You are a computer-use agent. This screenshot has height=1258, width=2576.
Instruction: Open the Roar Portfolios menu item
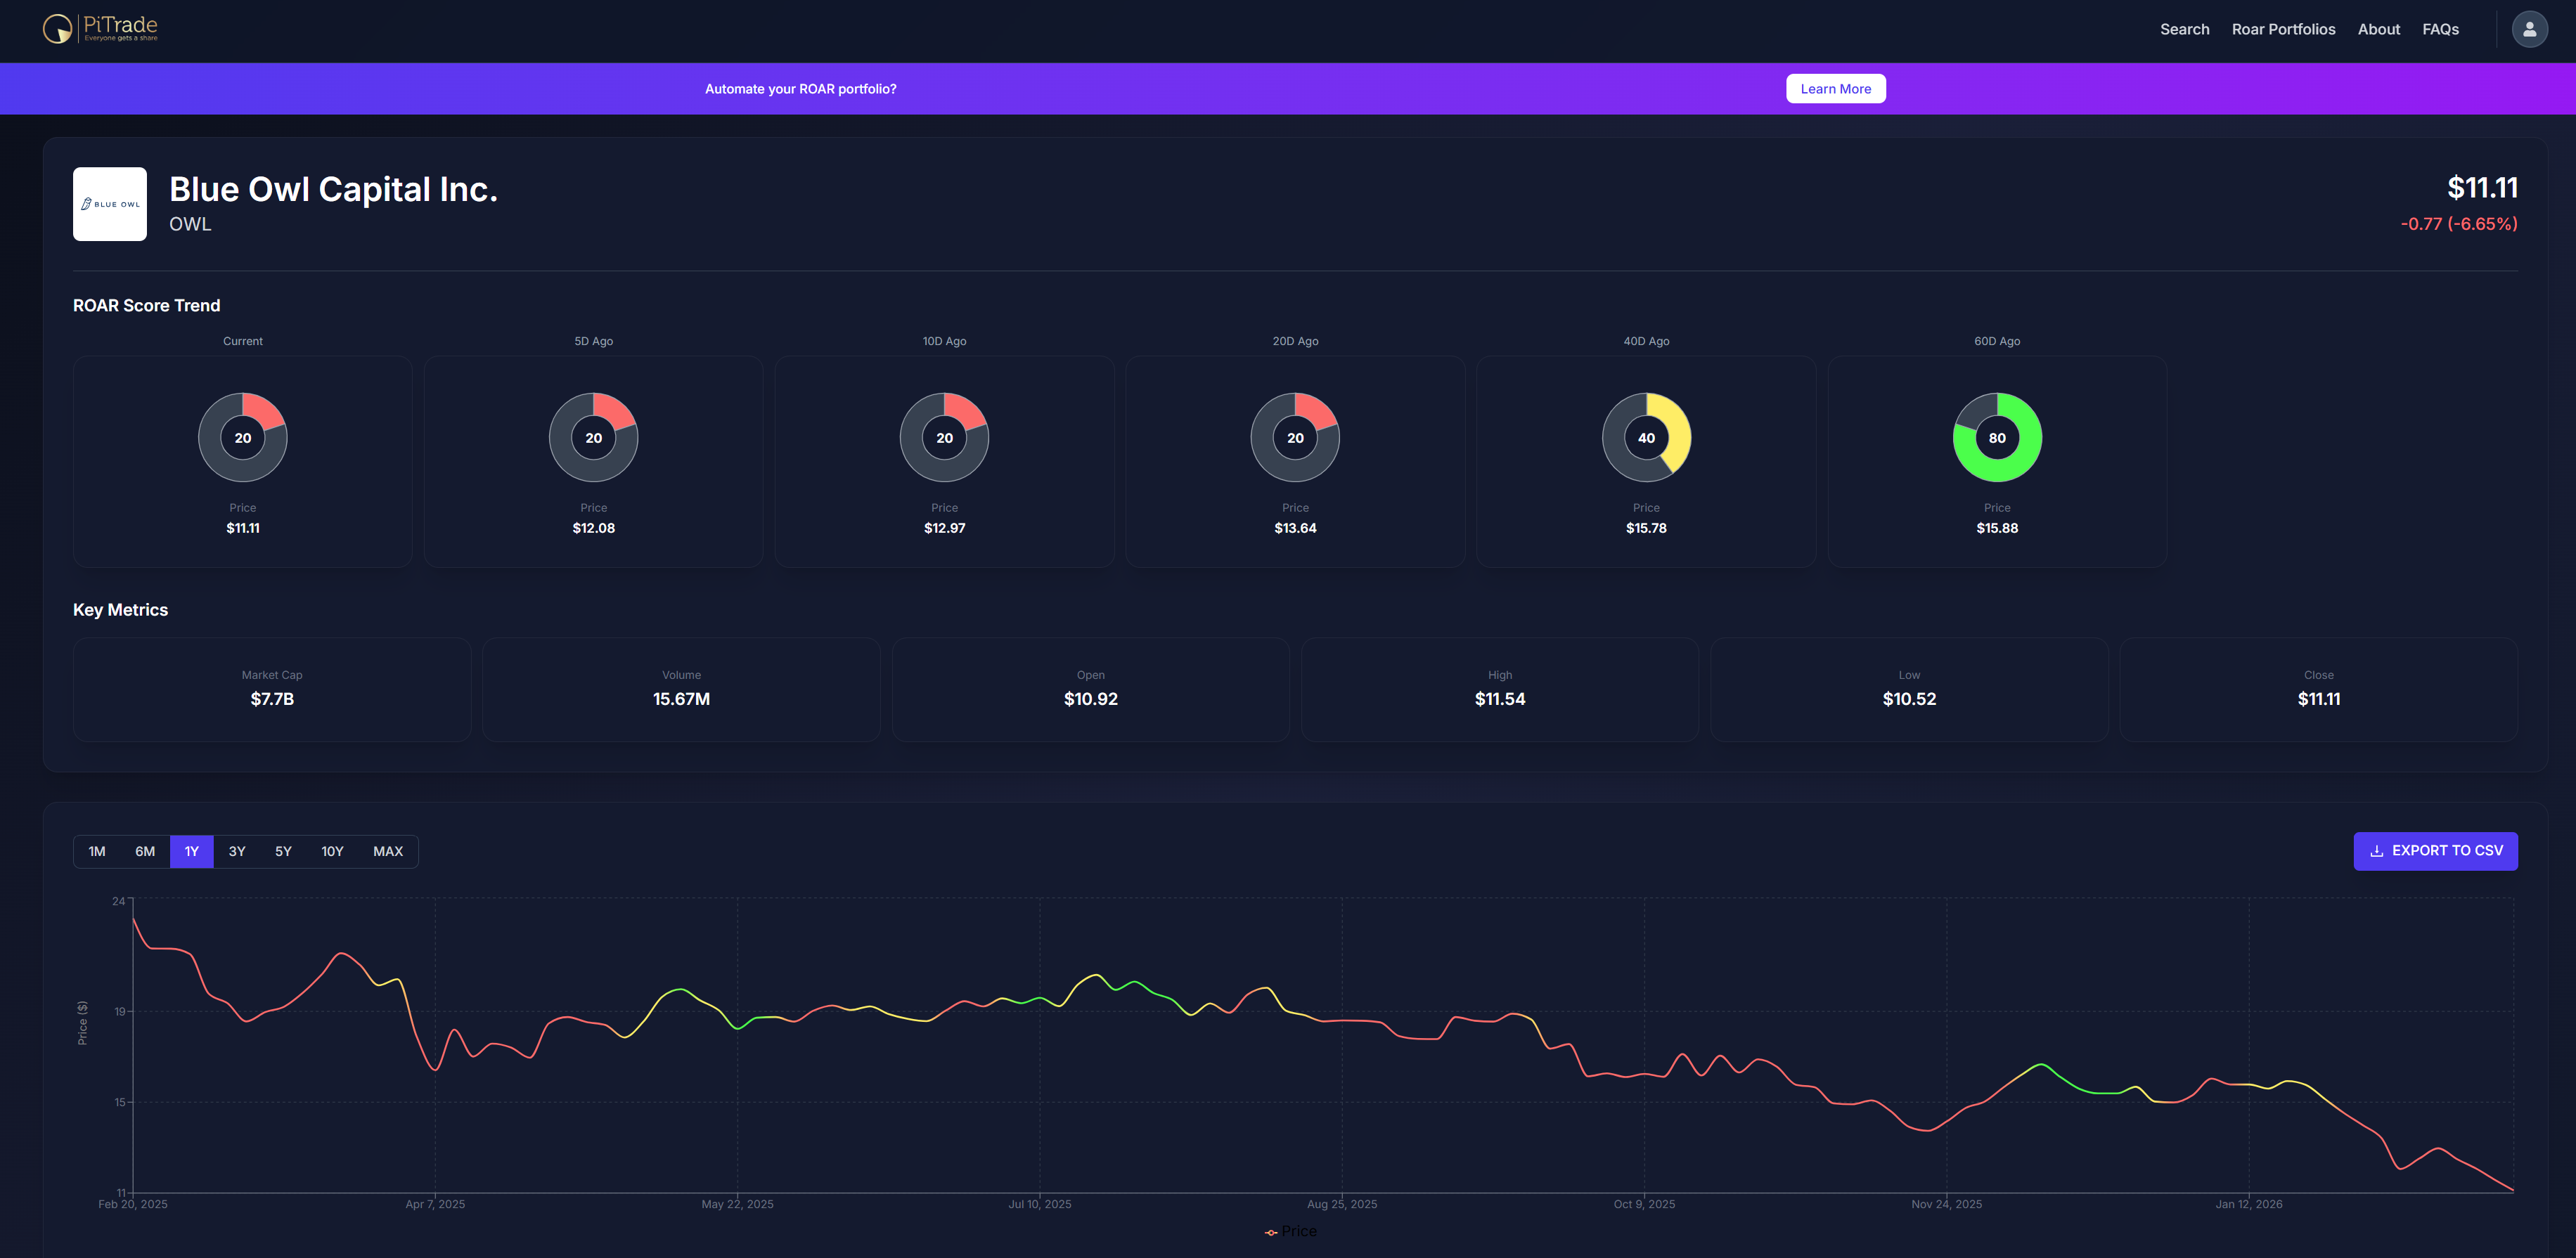click(2283, 29)
